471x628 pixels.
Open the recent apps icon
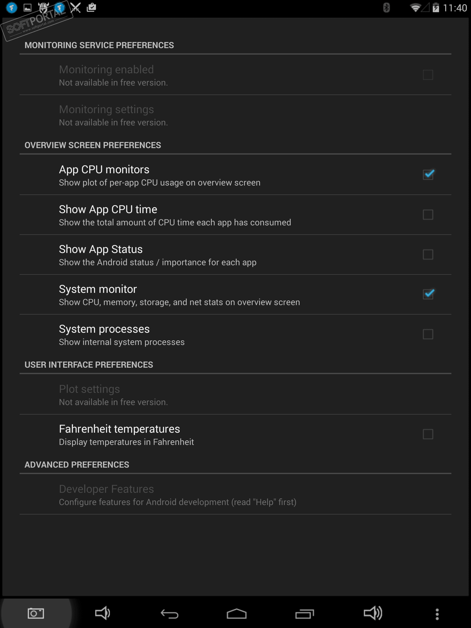coord(304,614)
